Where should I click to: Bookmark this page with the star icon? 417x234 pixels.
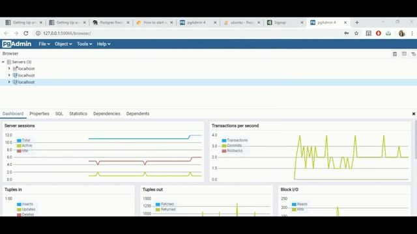(x=356, y=33)
